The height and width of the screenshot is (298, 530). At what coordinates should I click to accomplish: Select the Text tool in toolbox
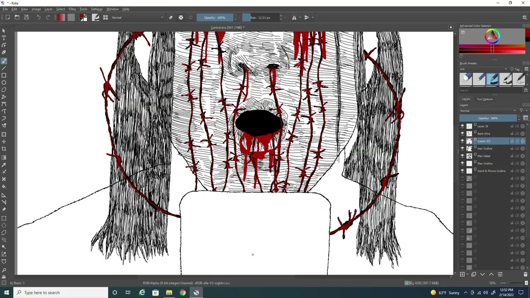4,38
